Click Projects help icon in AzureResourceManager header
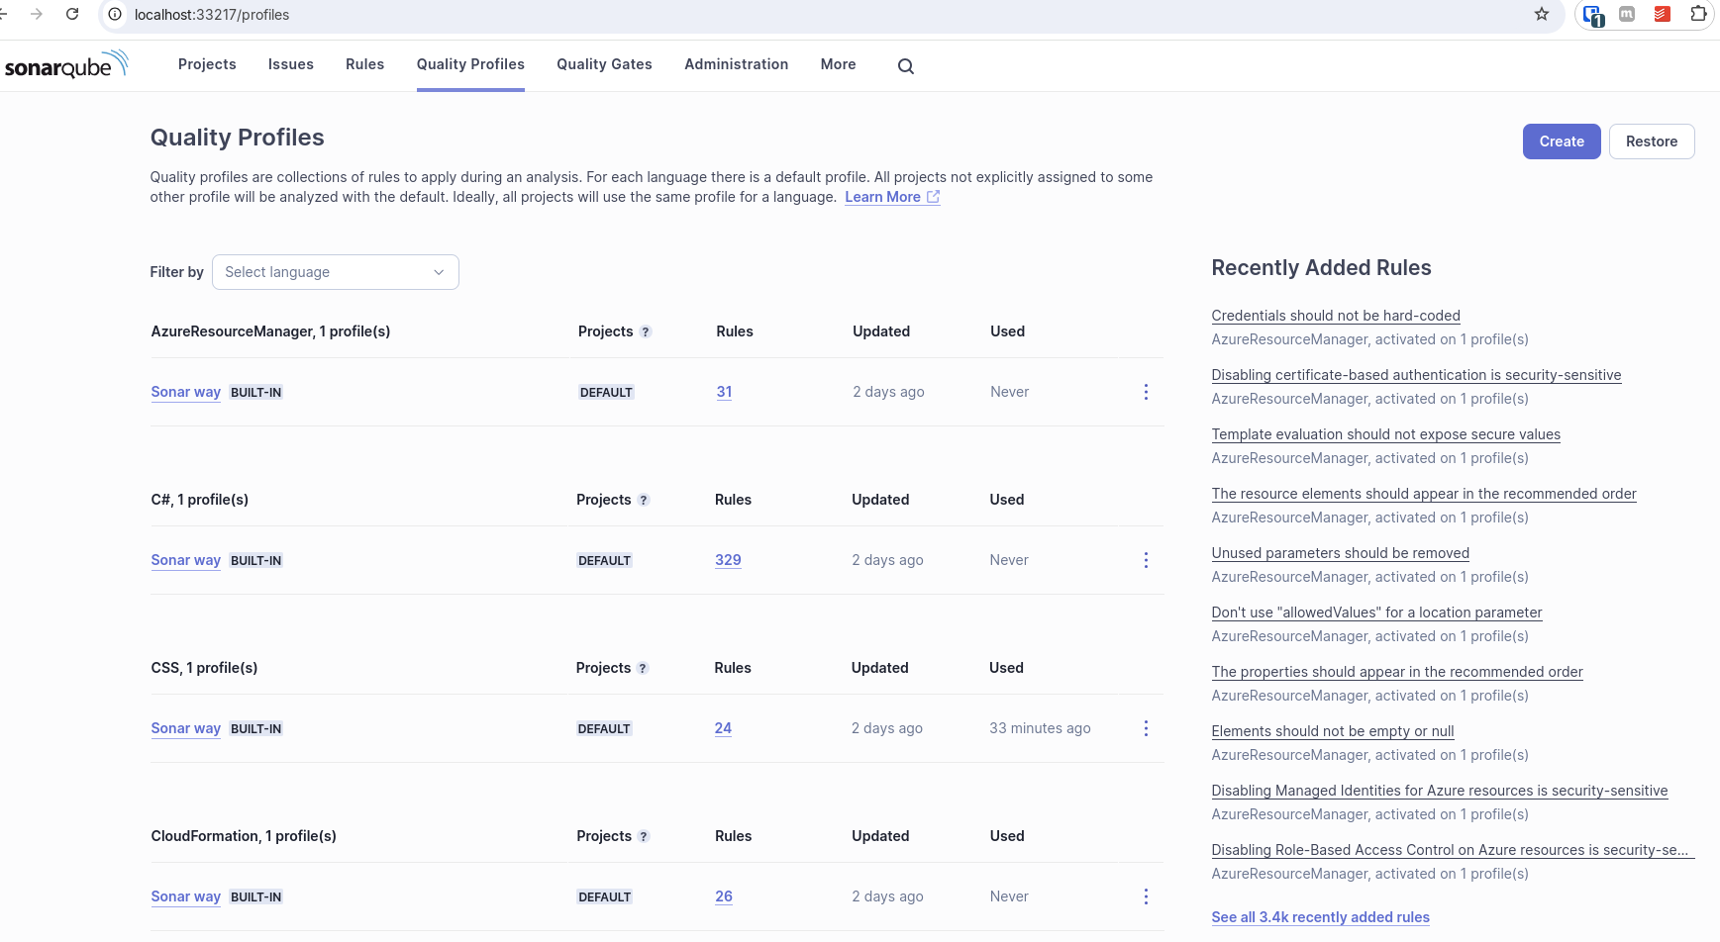 click(646, 332)
